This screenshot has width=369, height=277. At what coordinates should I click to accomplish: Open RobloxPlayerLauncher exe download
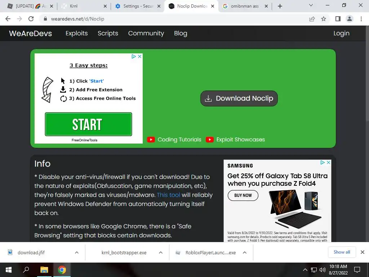click(206, 252)
